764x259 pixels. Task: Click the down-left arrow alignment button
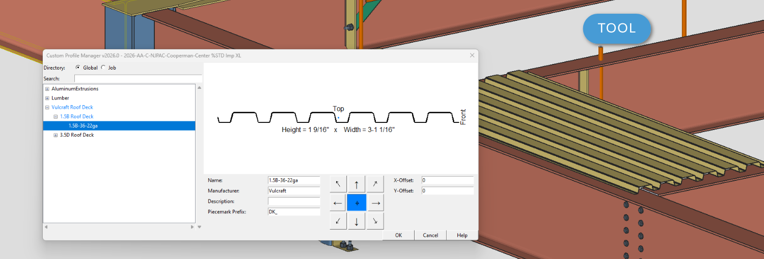[338, 221]
